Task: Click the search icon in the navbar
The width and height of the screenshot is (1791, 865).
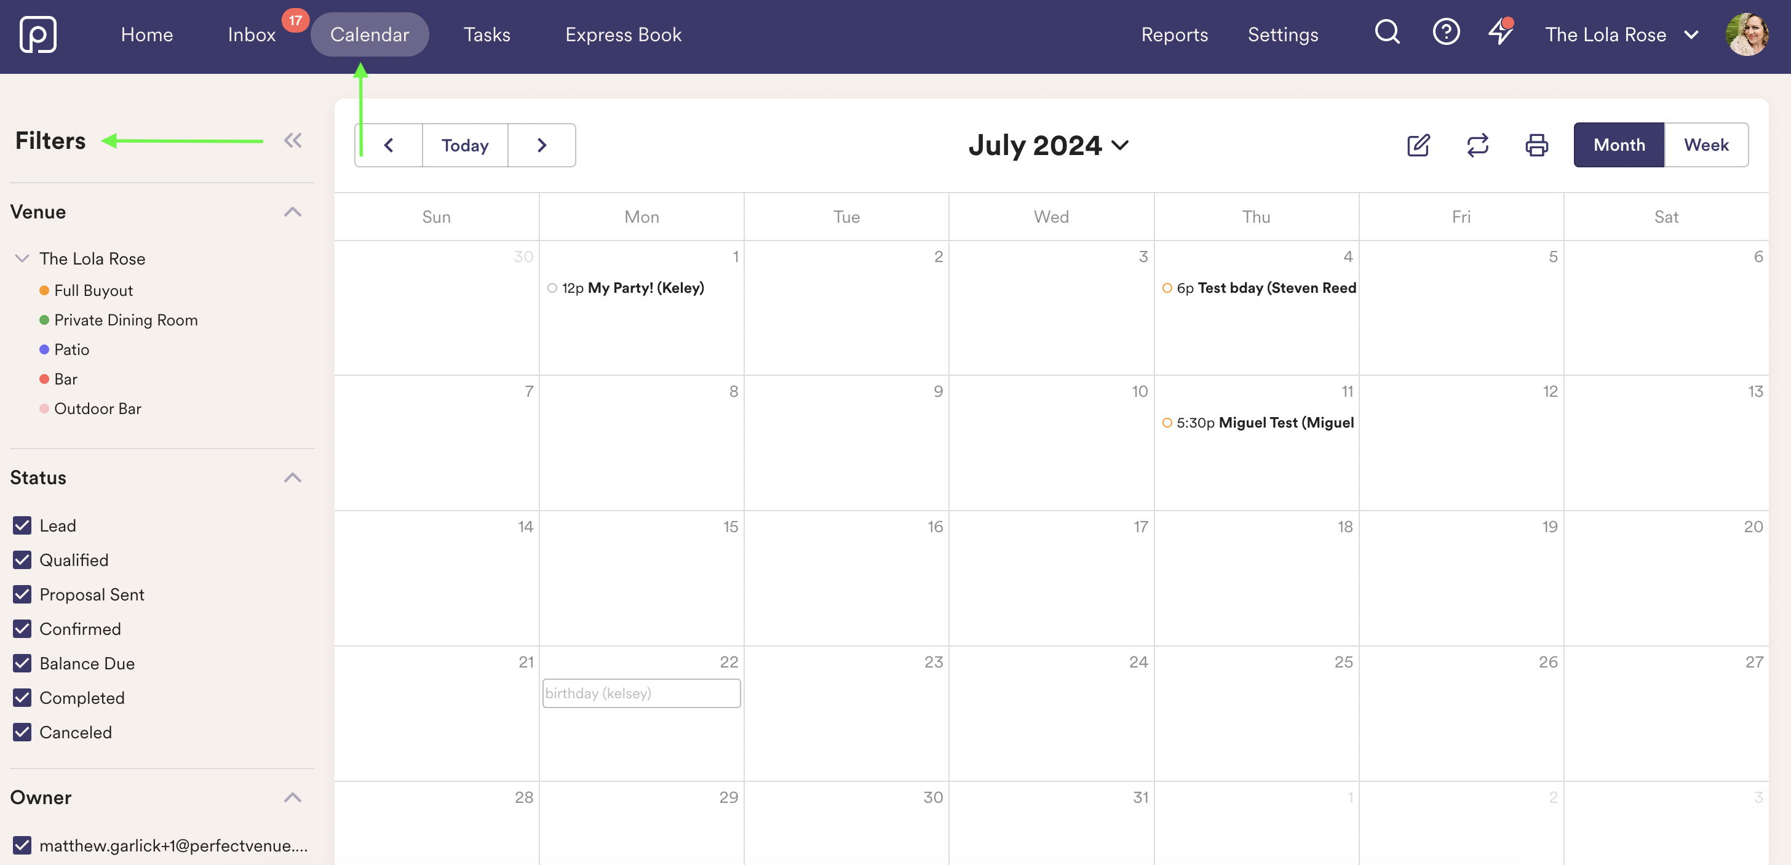Action: [1389, 33]
